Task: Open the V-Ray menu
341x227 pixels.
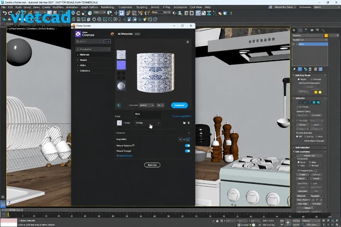Action: click(x=166, y=7)
